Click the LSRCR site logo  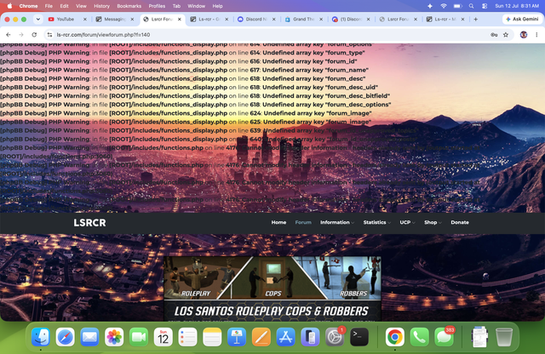click(89, 223)
